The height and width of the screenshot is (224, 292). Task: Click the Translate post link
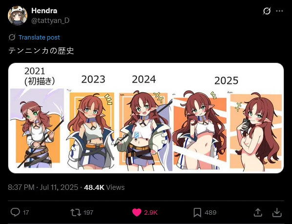pyautogui.click(x=39, y=38)
